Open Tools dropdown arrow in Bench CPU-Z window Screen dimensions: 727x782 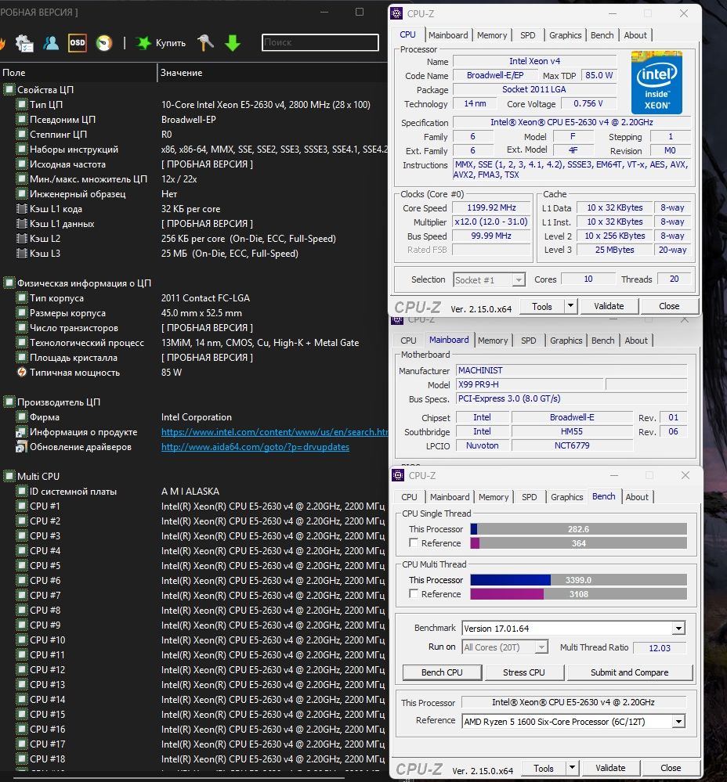[573, 768]
